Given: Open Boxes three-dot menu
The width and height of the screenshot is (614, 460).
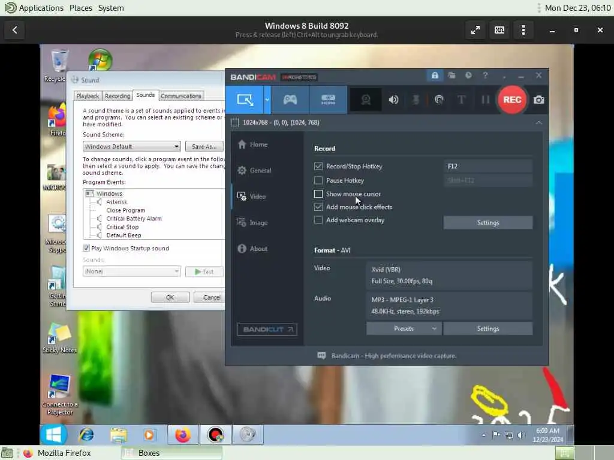Looking at the screenshot, I should [523, 30].
